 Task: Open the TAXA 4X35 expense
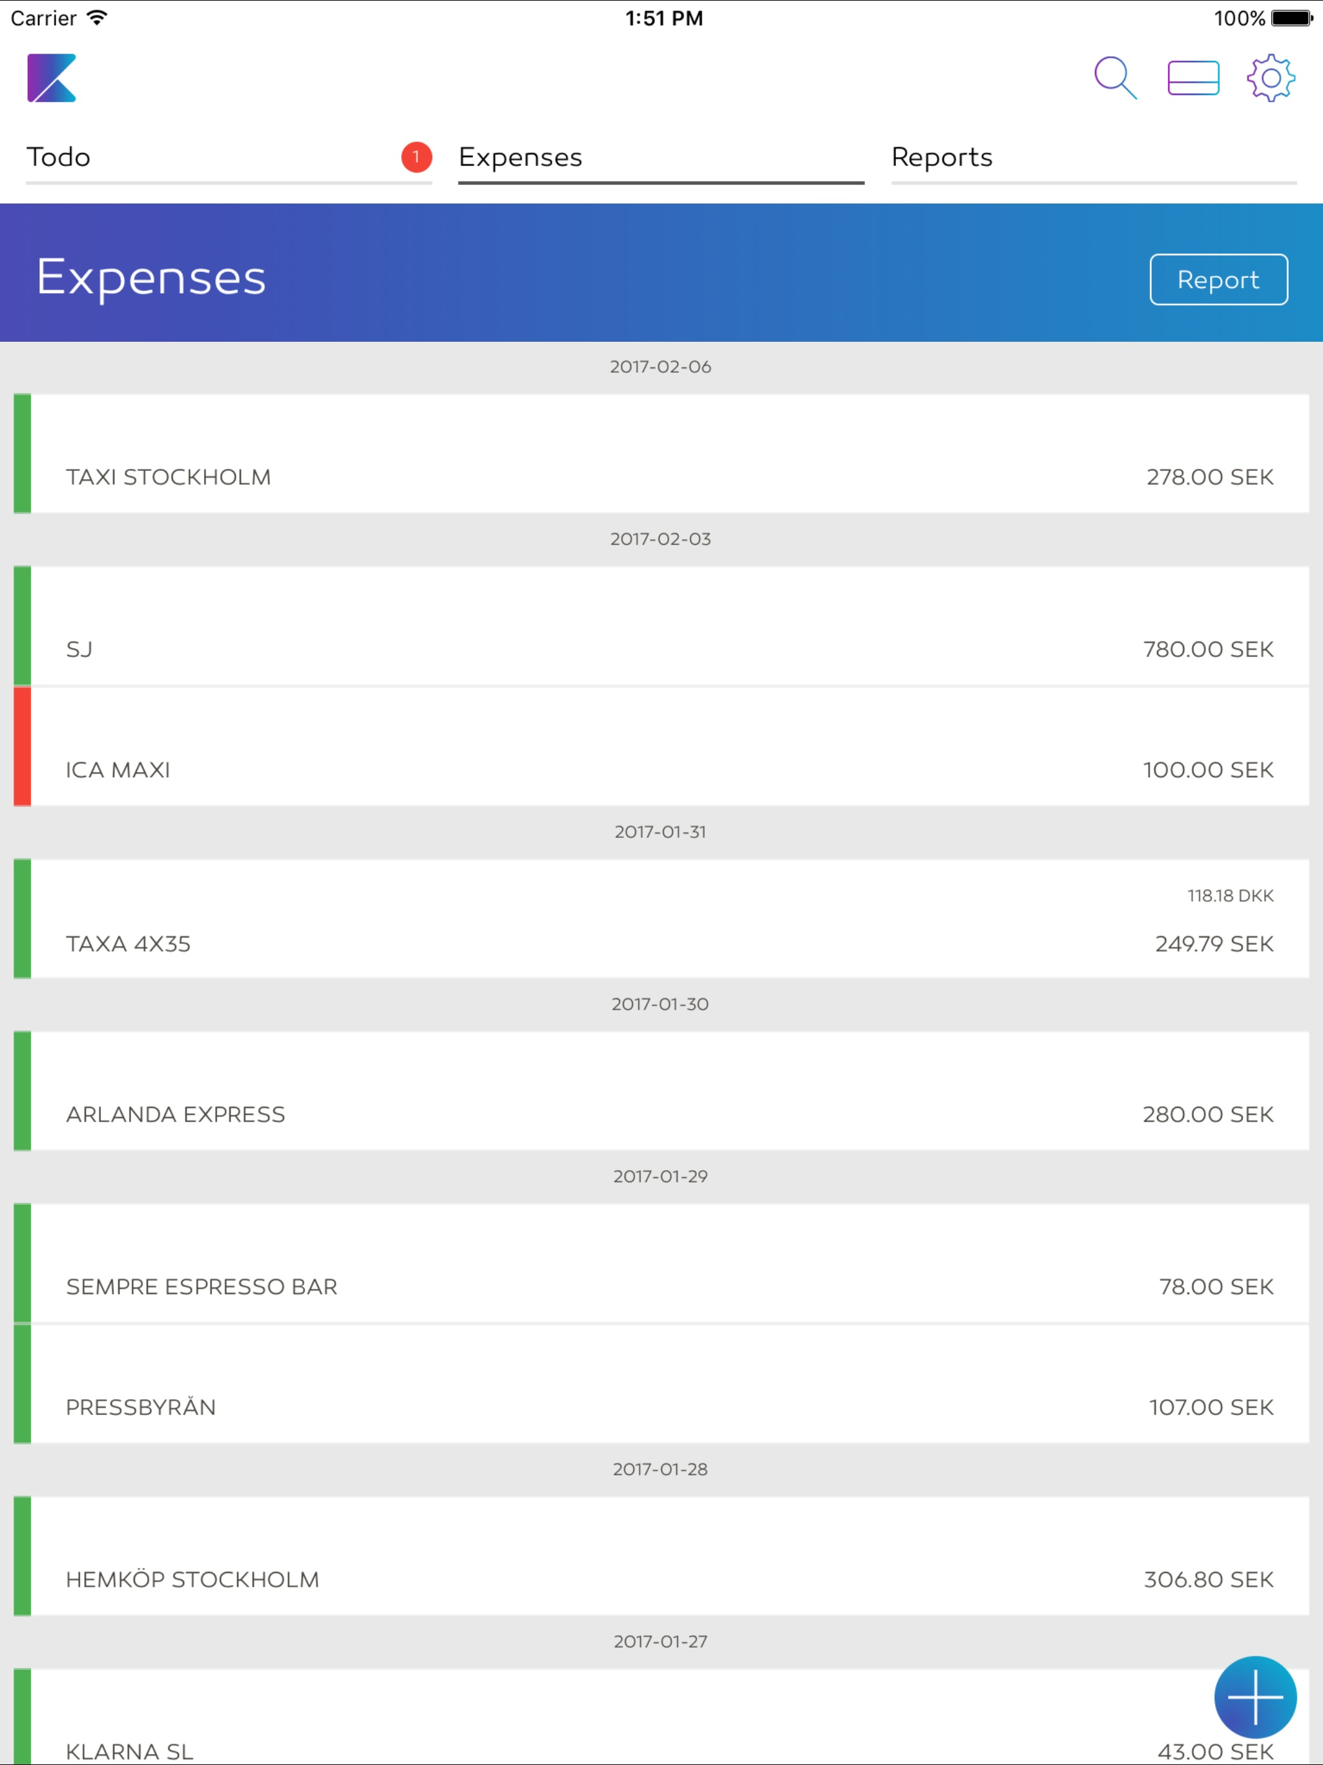pyautogui.click(x=661, y=919)
